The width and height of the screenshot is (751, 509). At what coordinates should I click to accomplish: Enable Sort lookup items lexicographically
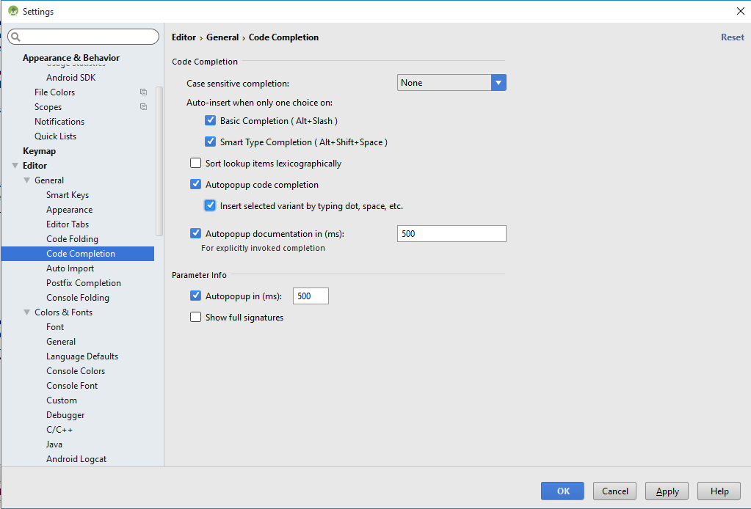pyautogui.click(x=195, y=163)
